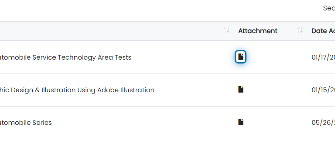This screenshot has width=335, height=164.
Task: Select the Automobile Series title text
Action: (x=26, y=123)
